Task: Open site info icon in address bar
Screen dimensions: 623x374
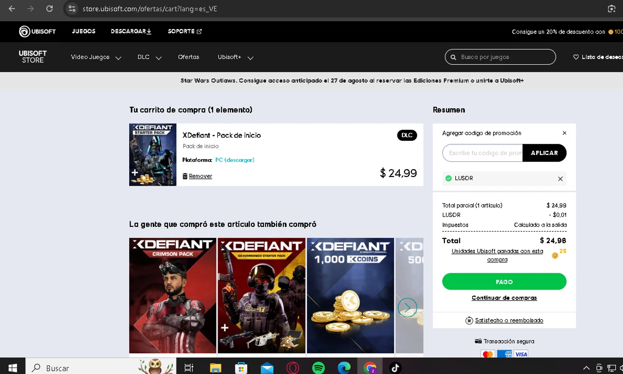Action: point(72,9)
